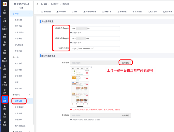Open 配送员 couriers sidebar icon
Screen dimensions: 174x132
coord(5,60)
